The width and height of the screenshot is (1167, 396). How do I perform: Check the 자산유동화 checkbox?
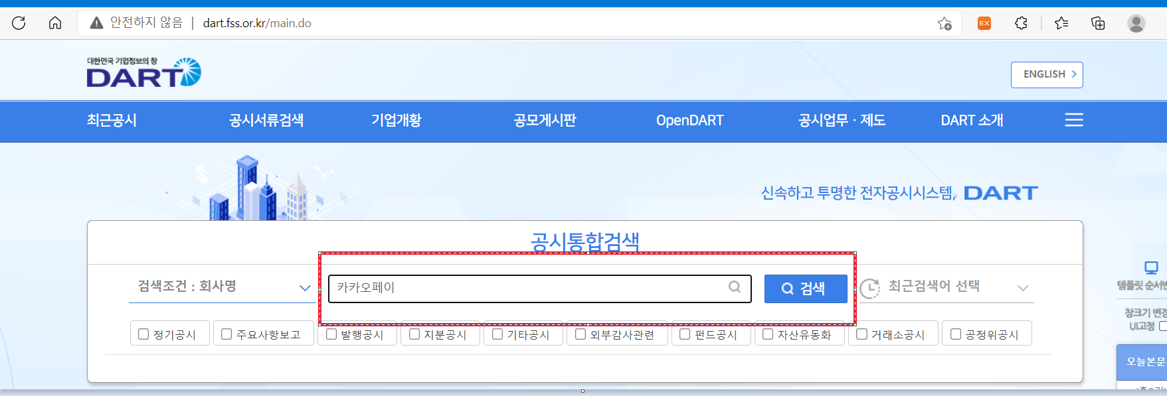click(x=768, y=334)
